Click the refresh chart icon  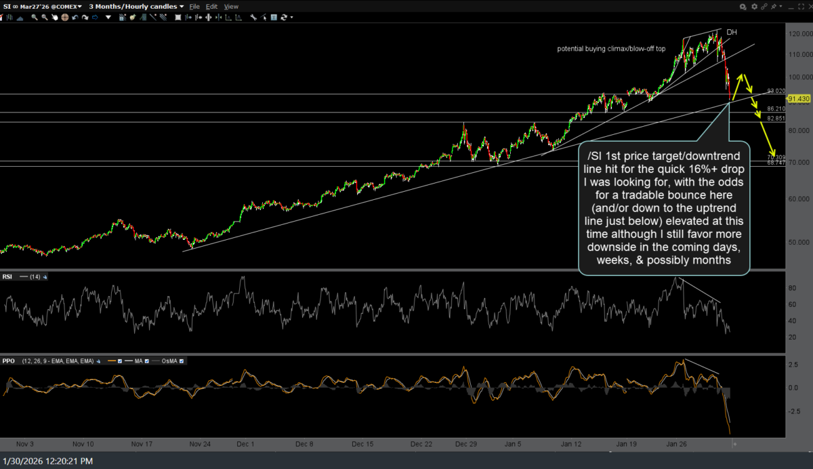[x=283, y=17]
